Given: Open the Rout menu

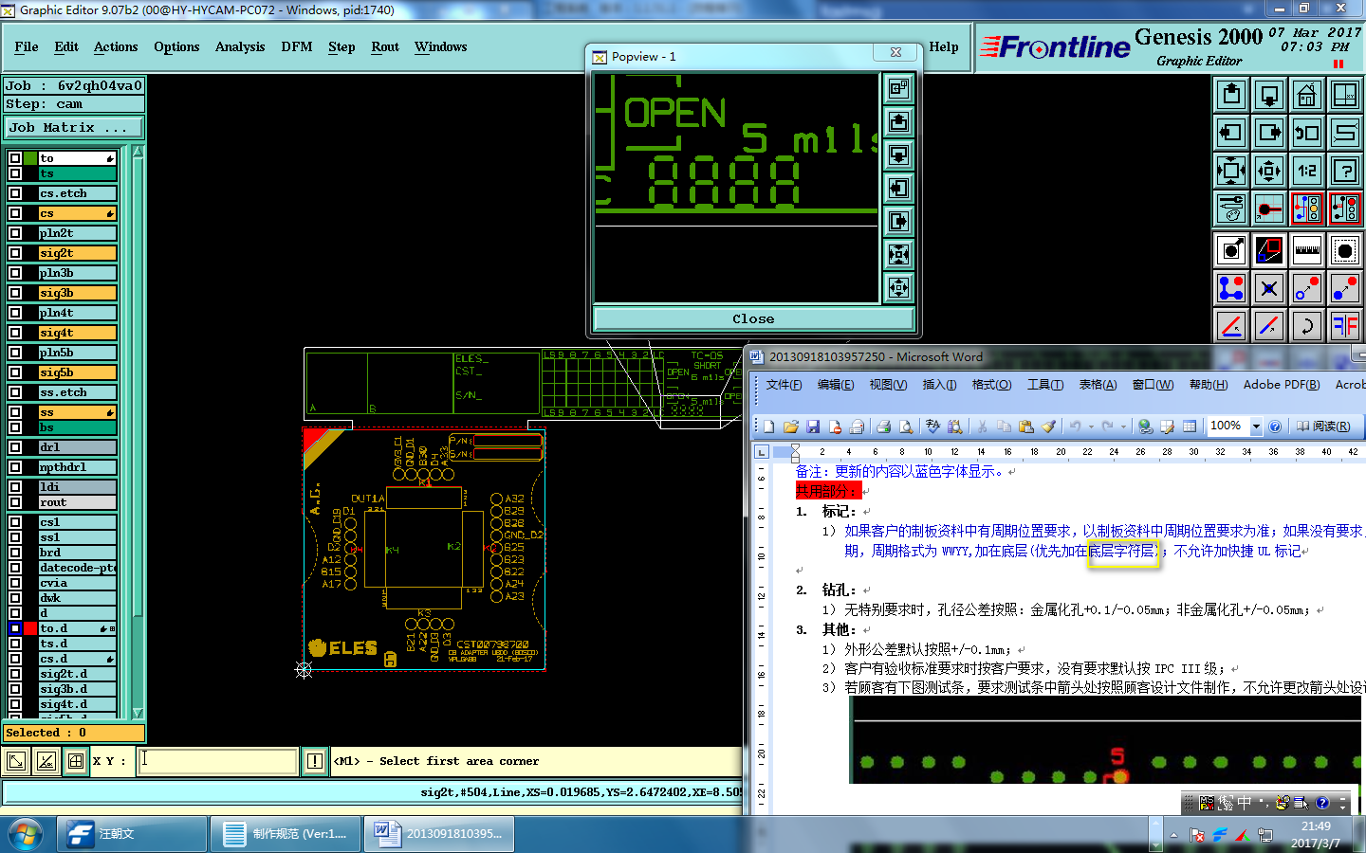Looking at the screenshot, I should [x=385, y=47].
